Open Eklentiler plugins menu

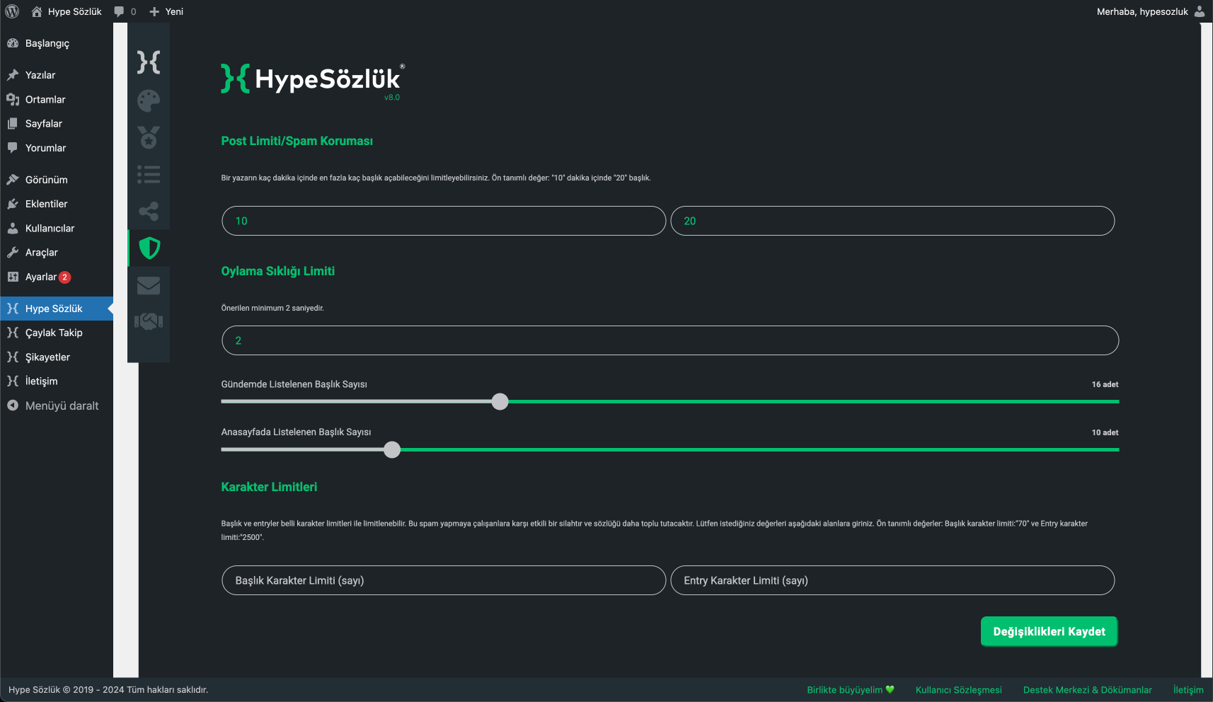click(57, 204)
